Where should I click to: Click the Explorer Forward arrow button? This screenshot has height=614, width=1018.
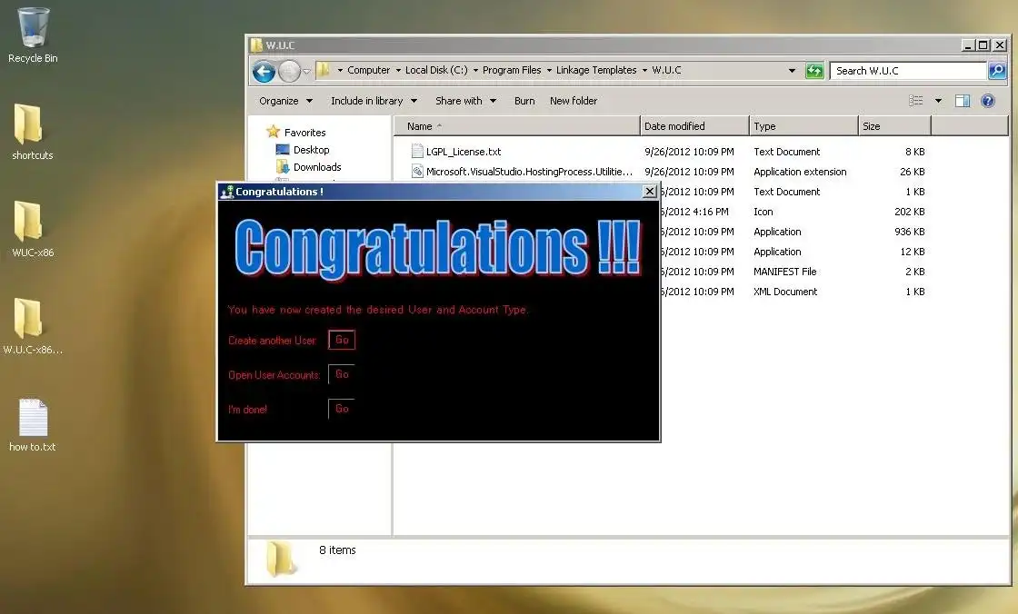[289, 71]
